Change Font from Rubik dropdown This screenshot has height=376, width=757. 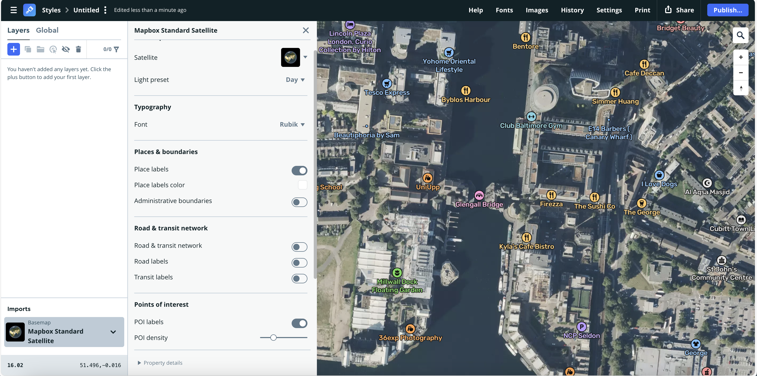(292, 124)
